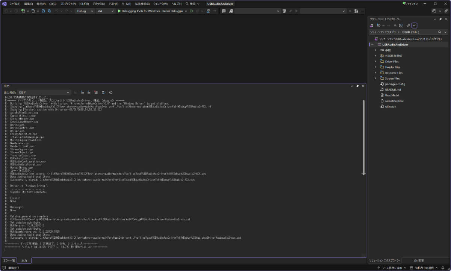Expand the 参照 node
451x271 pixels.
click(375, 50)
